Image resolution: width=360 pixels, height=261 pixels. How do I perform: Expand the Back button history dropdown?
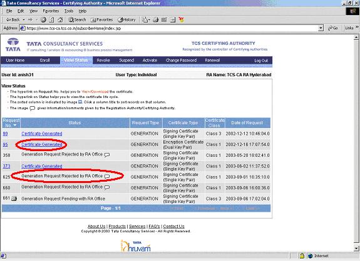coord(24,20)
